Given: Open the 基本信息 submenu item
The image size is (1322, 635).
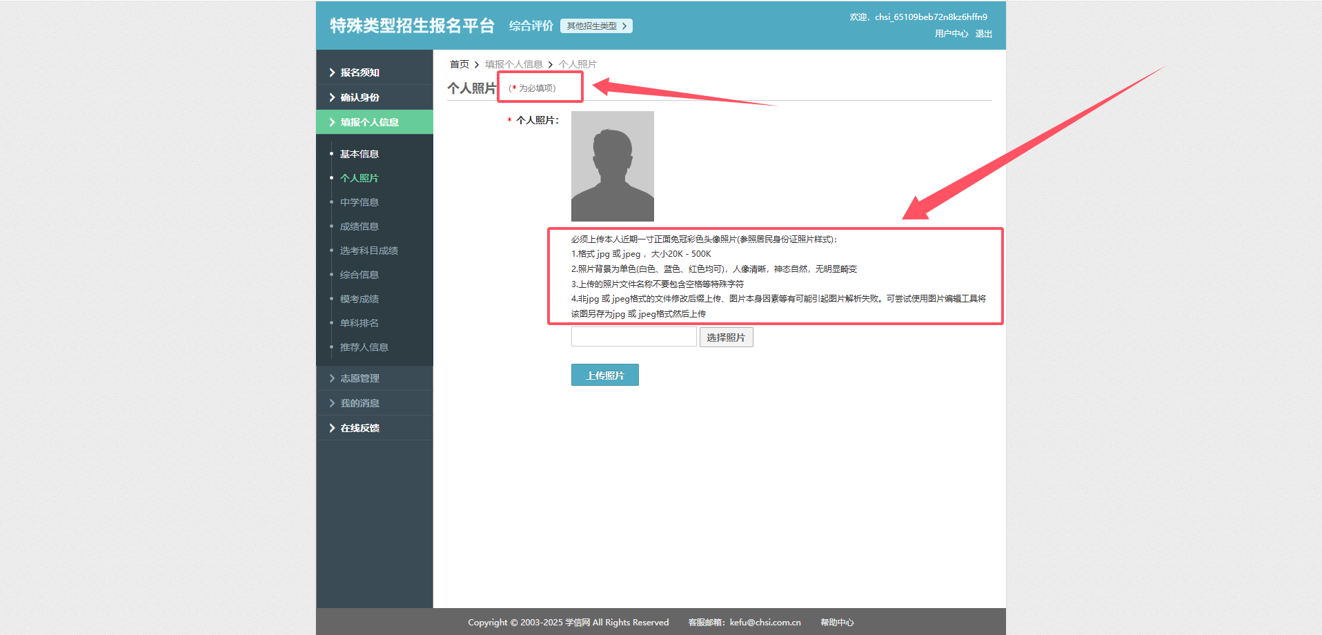Looking at the screenshot, I should point(359,154).
